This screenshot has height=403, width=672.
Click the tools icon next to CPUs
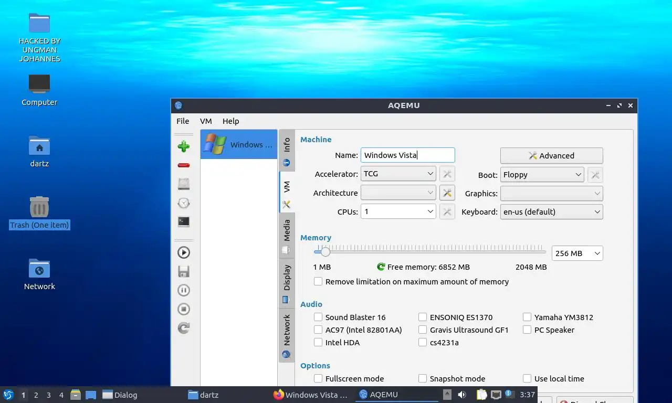tap(447, 212)
